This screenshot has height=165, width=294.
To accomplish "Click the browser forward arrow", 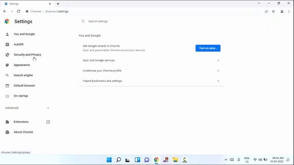I will (11, 11).
